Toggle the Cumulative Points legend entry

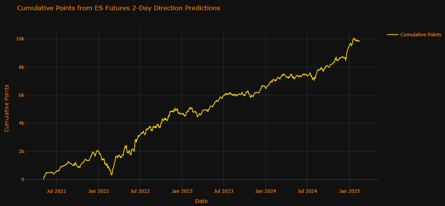pyautogui.click(x=414, y=35)
